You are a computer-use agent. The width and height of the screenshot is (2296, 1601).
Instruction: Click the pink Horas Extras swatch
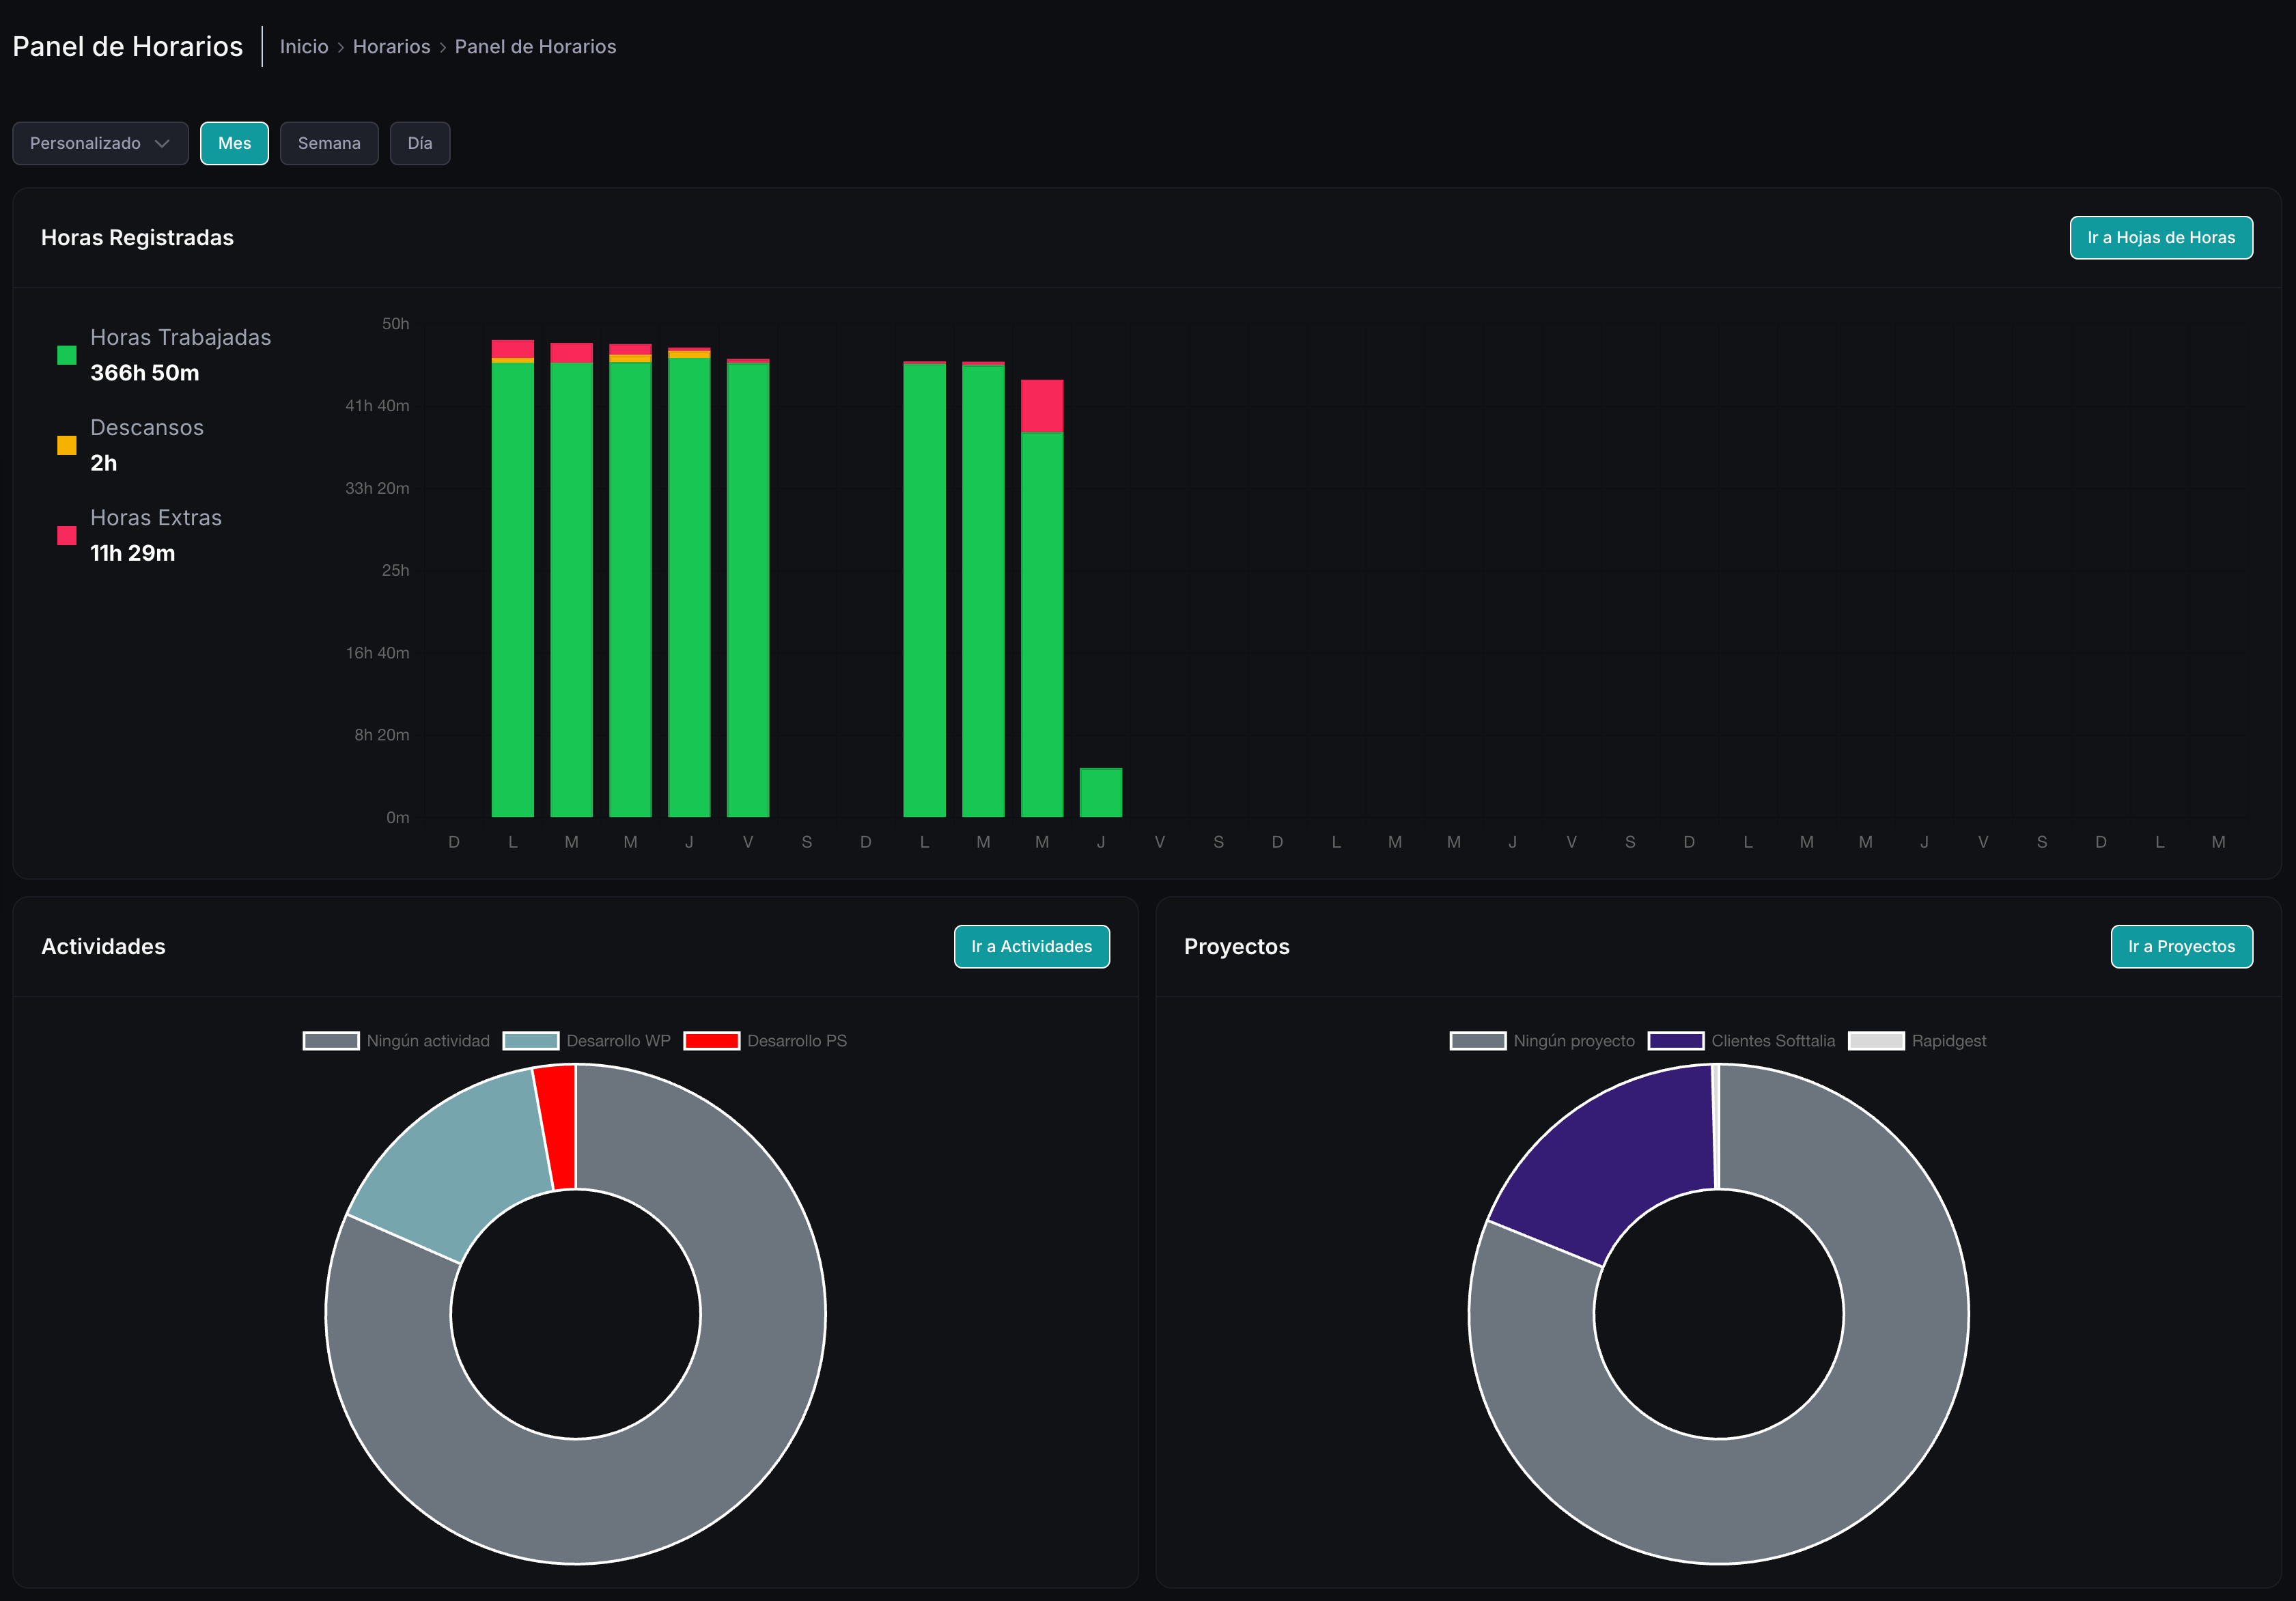click(x=67, y=535)
